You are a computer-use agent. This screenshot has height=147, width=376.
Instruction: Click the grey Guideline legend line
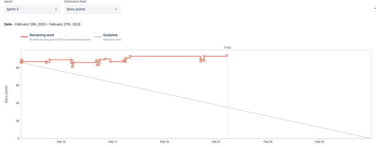(98, 37)
